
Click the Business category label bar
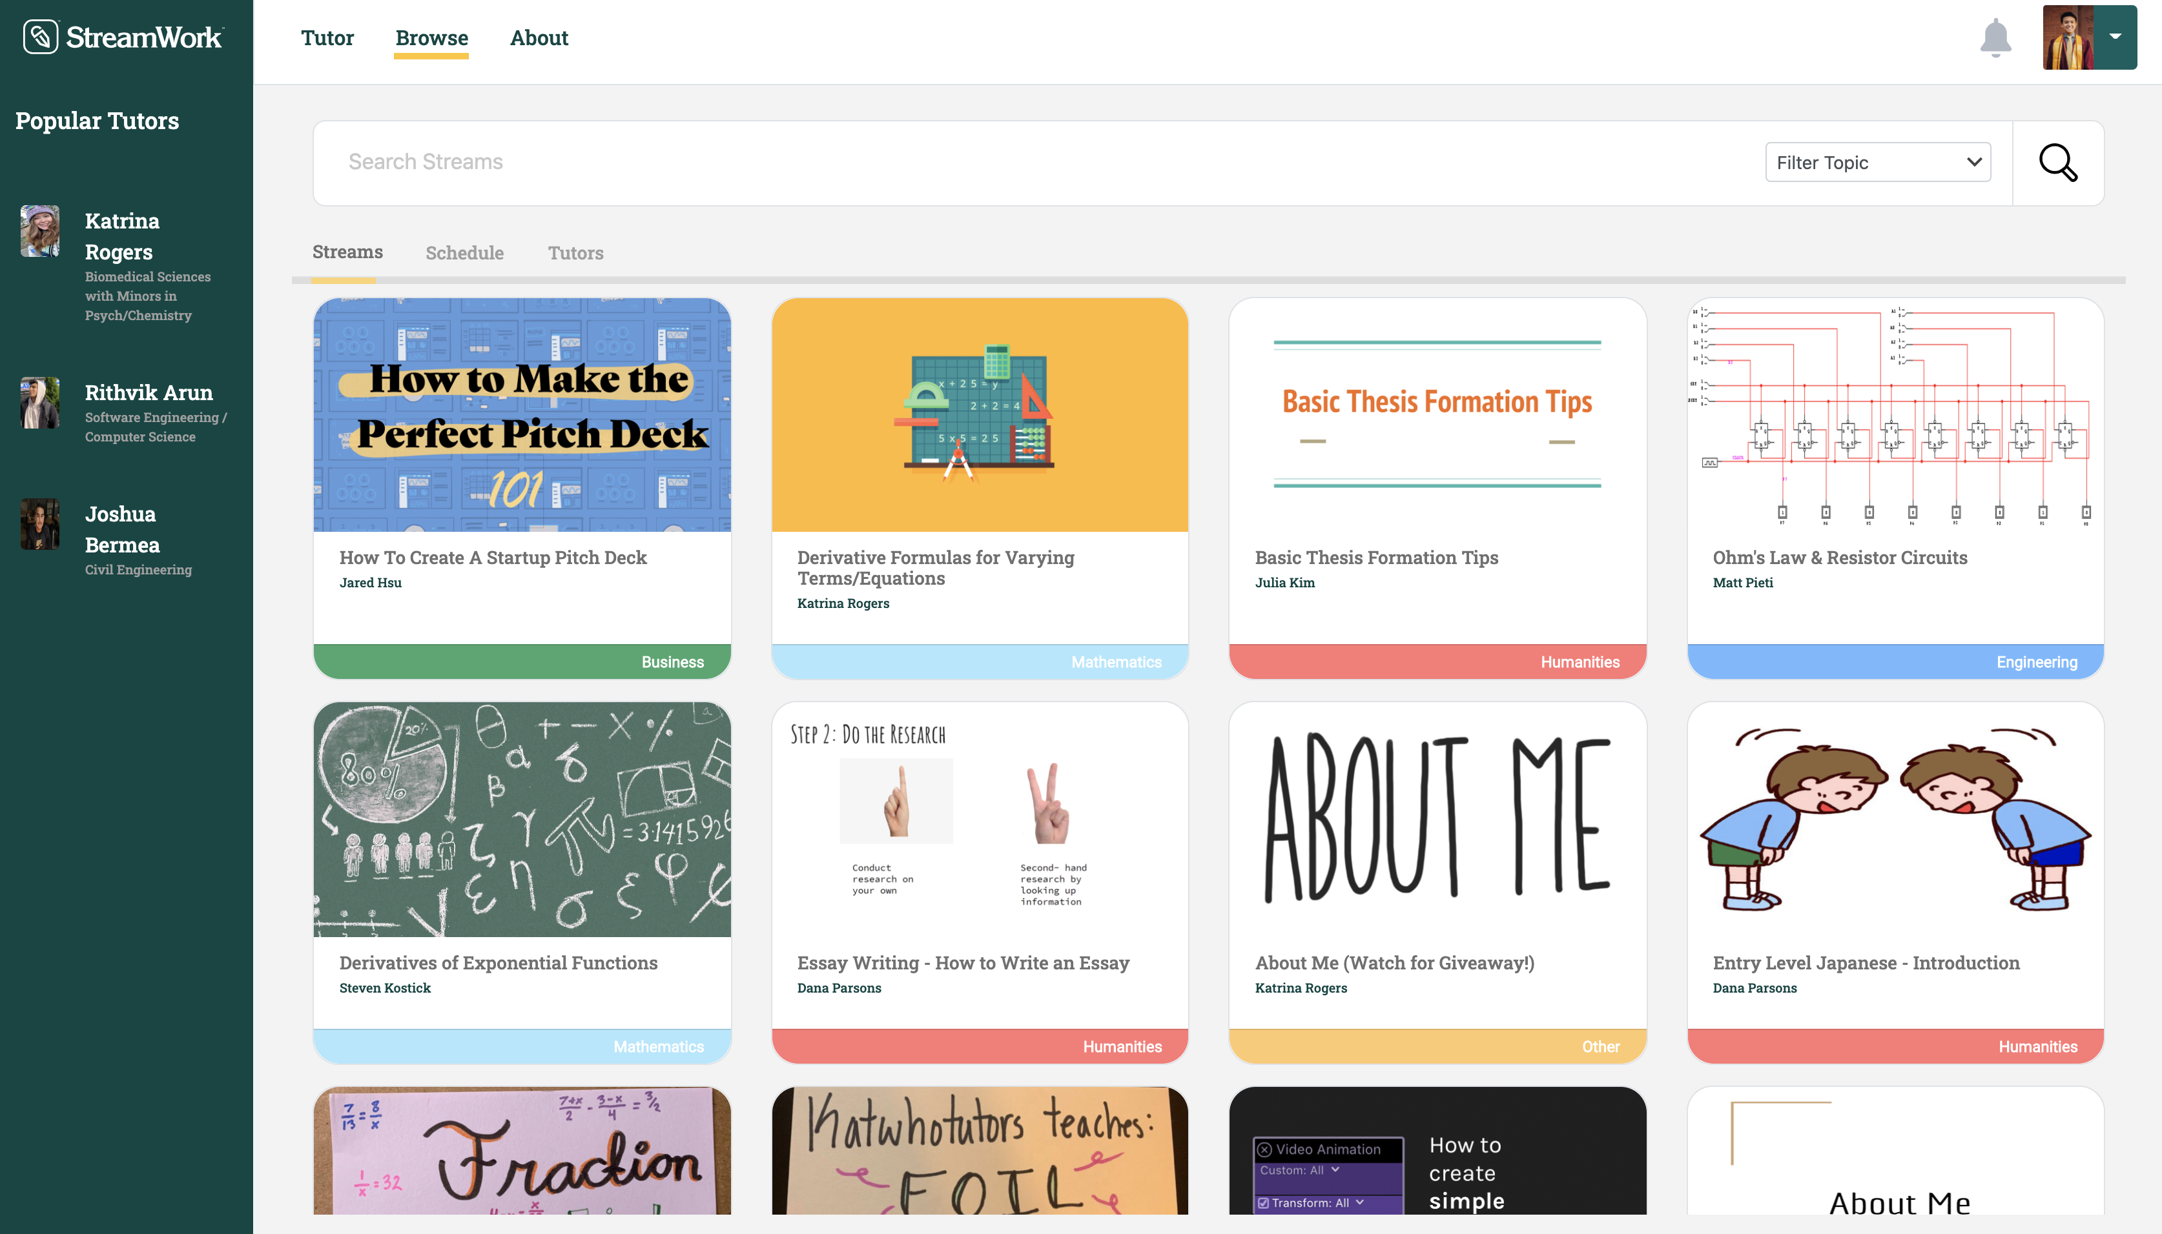tap(521, 662)
